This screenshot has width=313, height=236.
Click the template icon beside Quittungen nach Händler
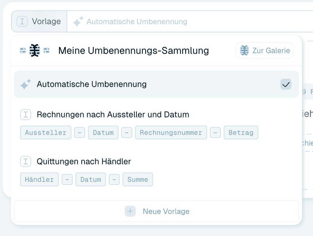click(x=26, y=161)
